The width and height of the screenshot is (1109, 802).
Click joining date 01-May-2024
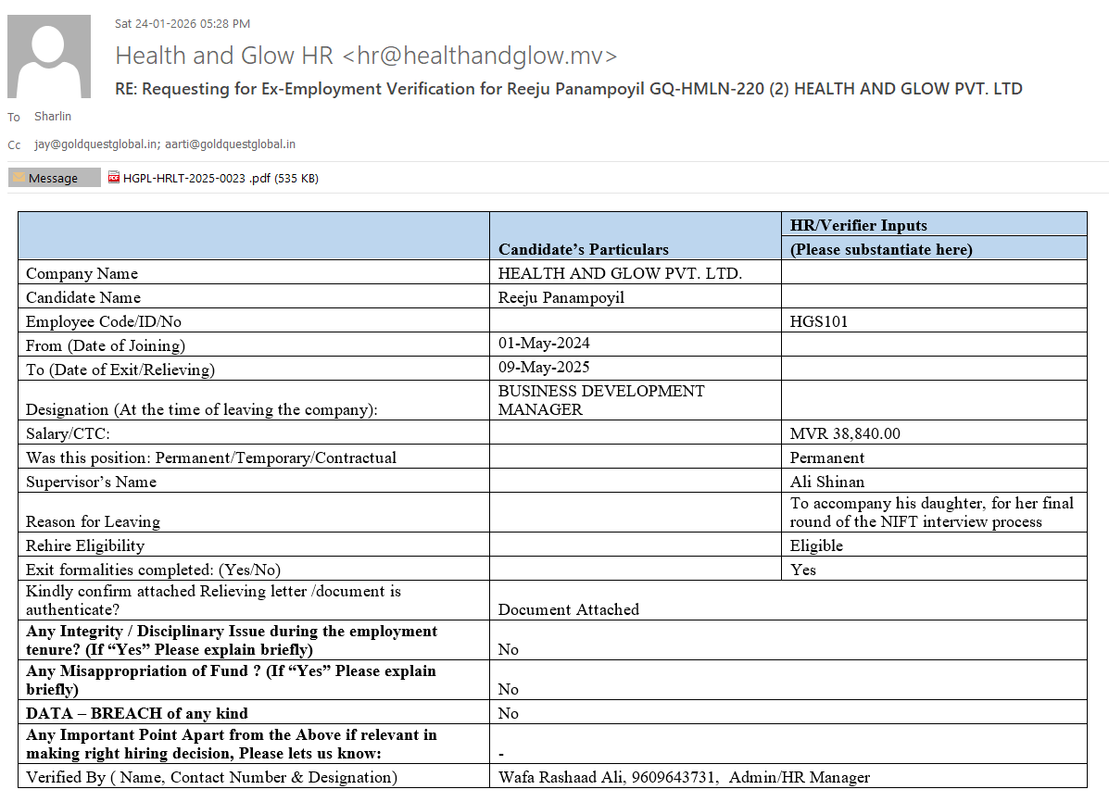(x=544, y=343)
